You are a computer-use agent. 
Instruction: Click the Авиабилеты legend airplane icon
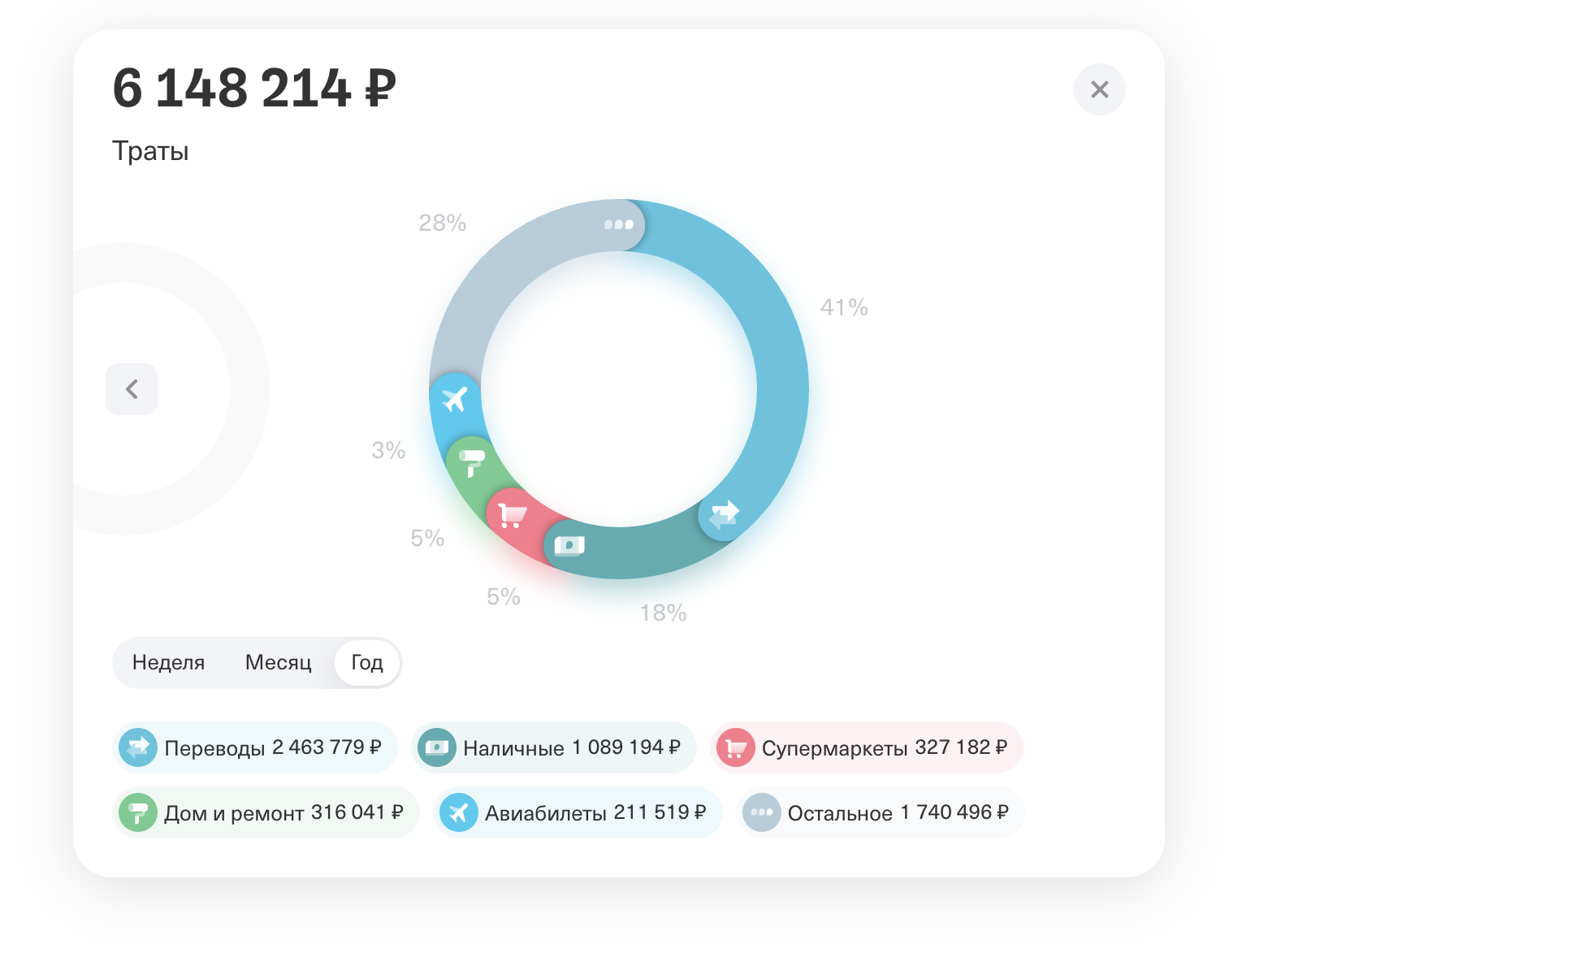point(459,812)
